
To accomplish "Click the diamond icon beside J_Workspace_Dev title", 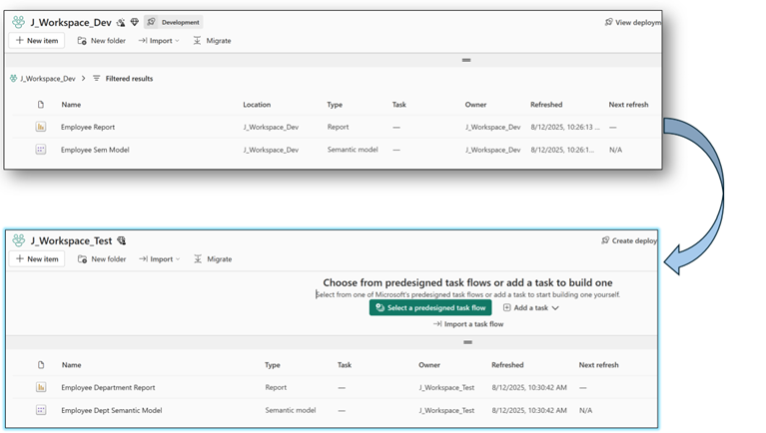I will click(135, 22).
